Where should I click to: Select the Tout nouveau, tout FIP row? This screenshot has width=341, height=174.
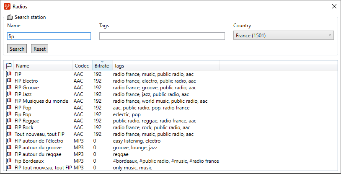pos(39,134)
